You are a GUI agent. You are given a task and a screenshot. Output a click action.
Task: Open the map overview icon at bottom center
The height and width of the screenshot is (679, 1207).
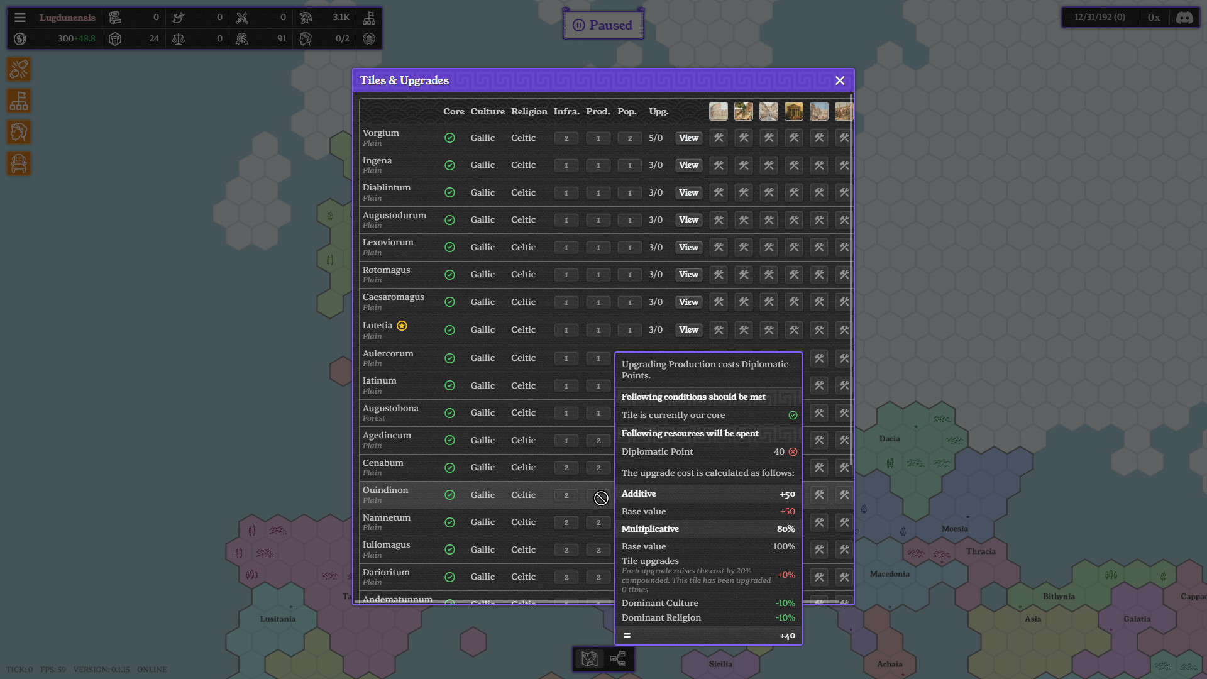click(x=588, y=660)
